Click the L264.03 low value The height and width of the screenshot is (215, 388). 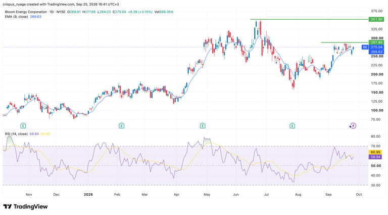104,12
